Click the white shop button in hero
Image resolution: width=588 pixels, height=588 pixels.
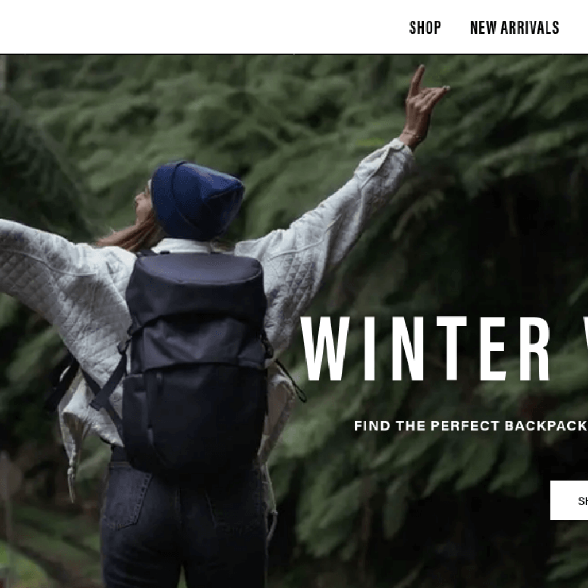click(x=569, y=500)
